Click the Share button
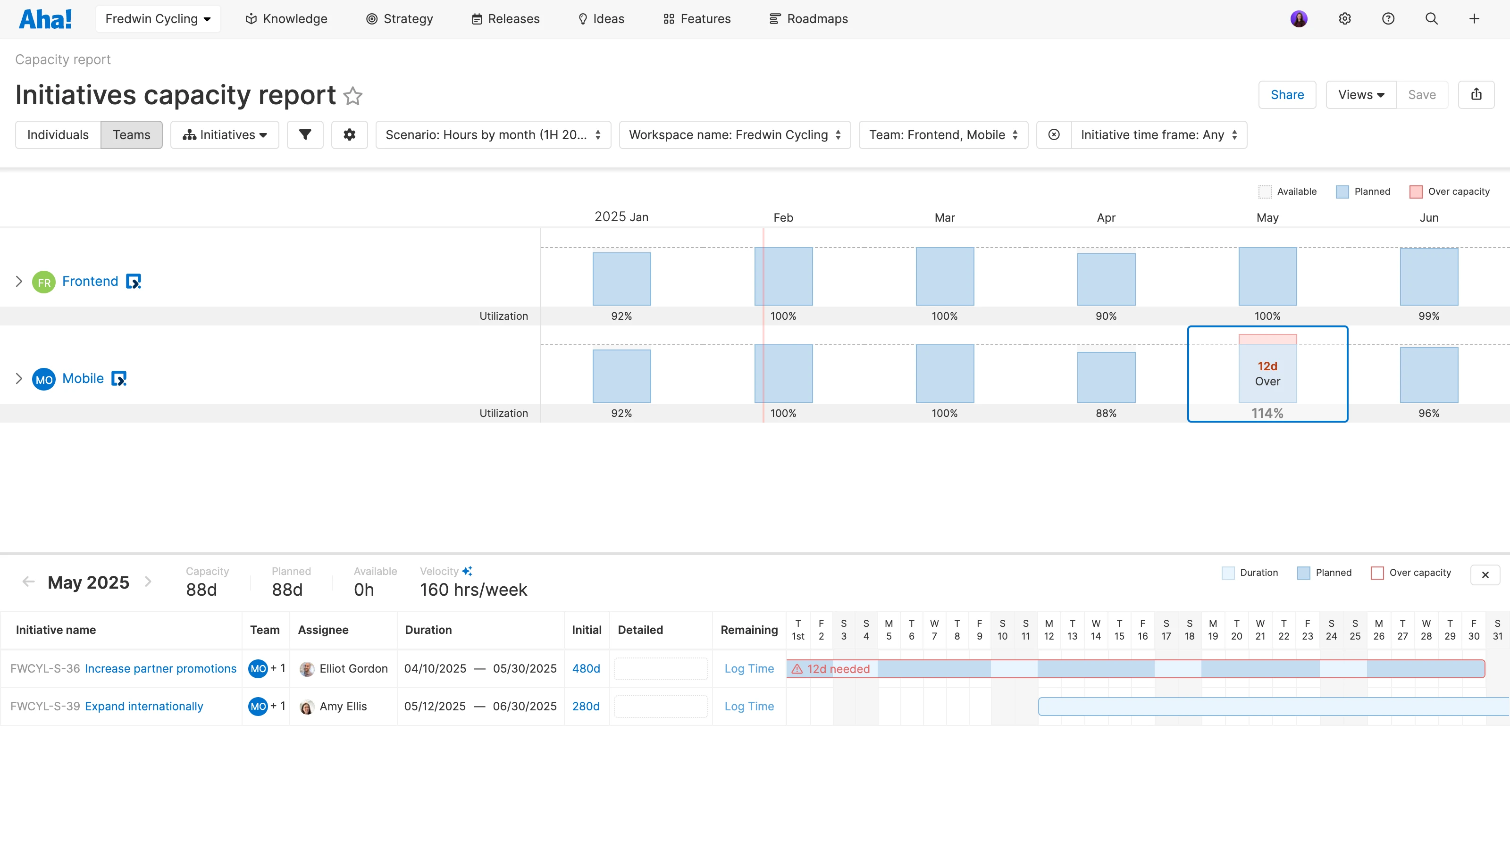This screenshot has height=849, width=1510. click(x=1287, y=94)
